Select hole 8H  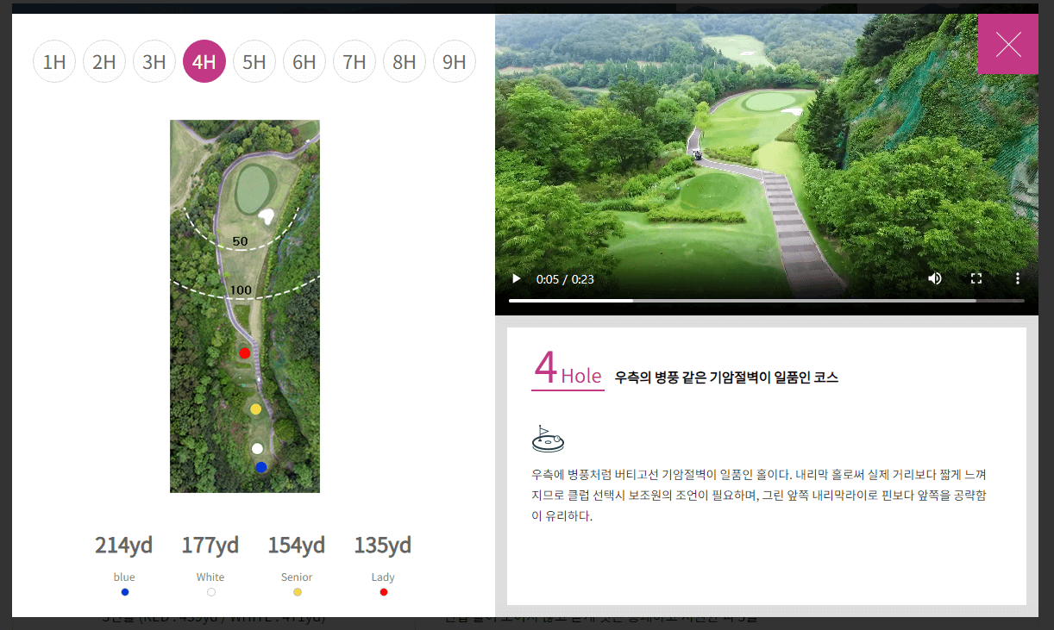coord(405,61)
